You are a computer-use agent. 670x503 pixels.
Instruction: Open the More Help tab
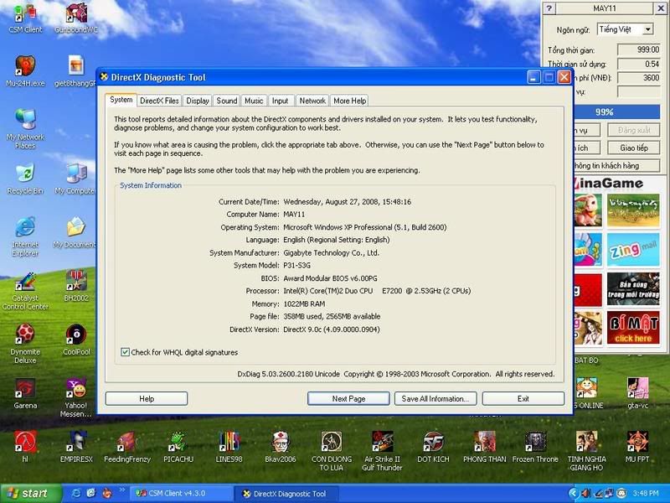(x=349, y=101)
